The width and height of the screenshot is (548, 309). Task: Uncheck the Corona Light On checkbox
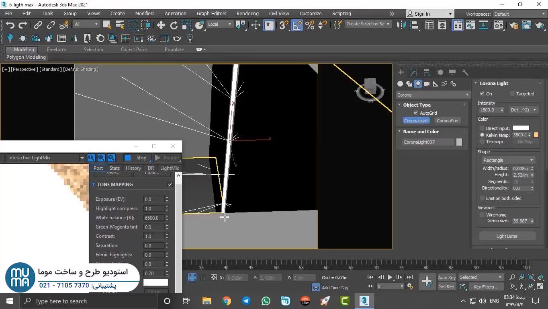(482, 94)
